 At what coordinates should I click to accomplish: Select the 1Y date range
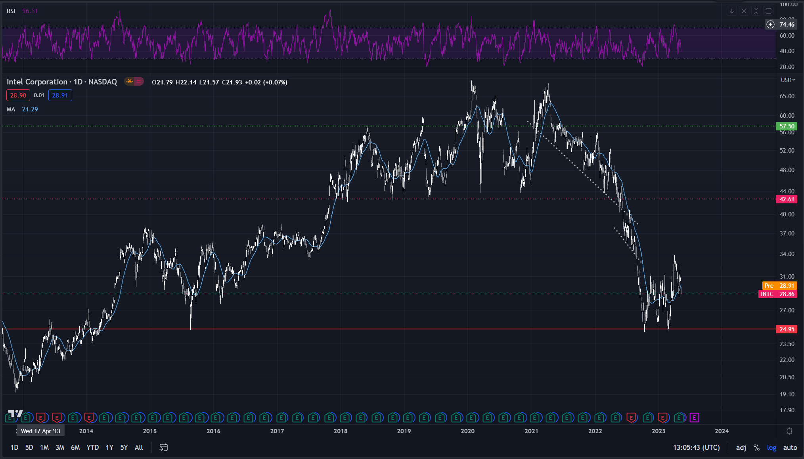(109, 448)
